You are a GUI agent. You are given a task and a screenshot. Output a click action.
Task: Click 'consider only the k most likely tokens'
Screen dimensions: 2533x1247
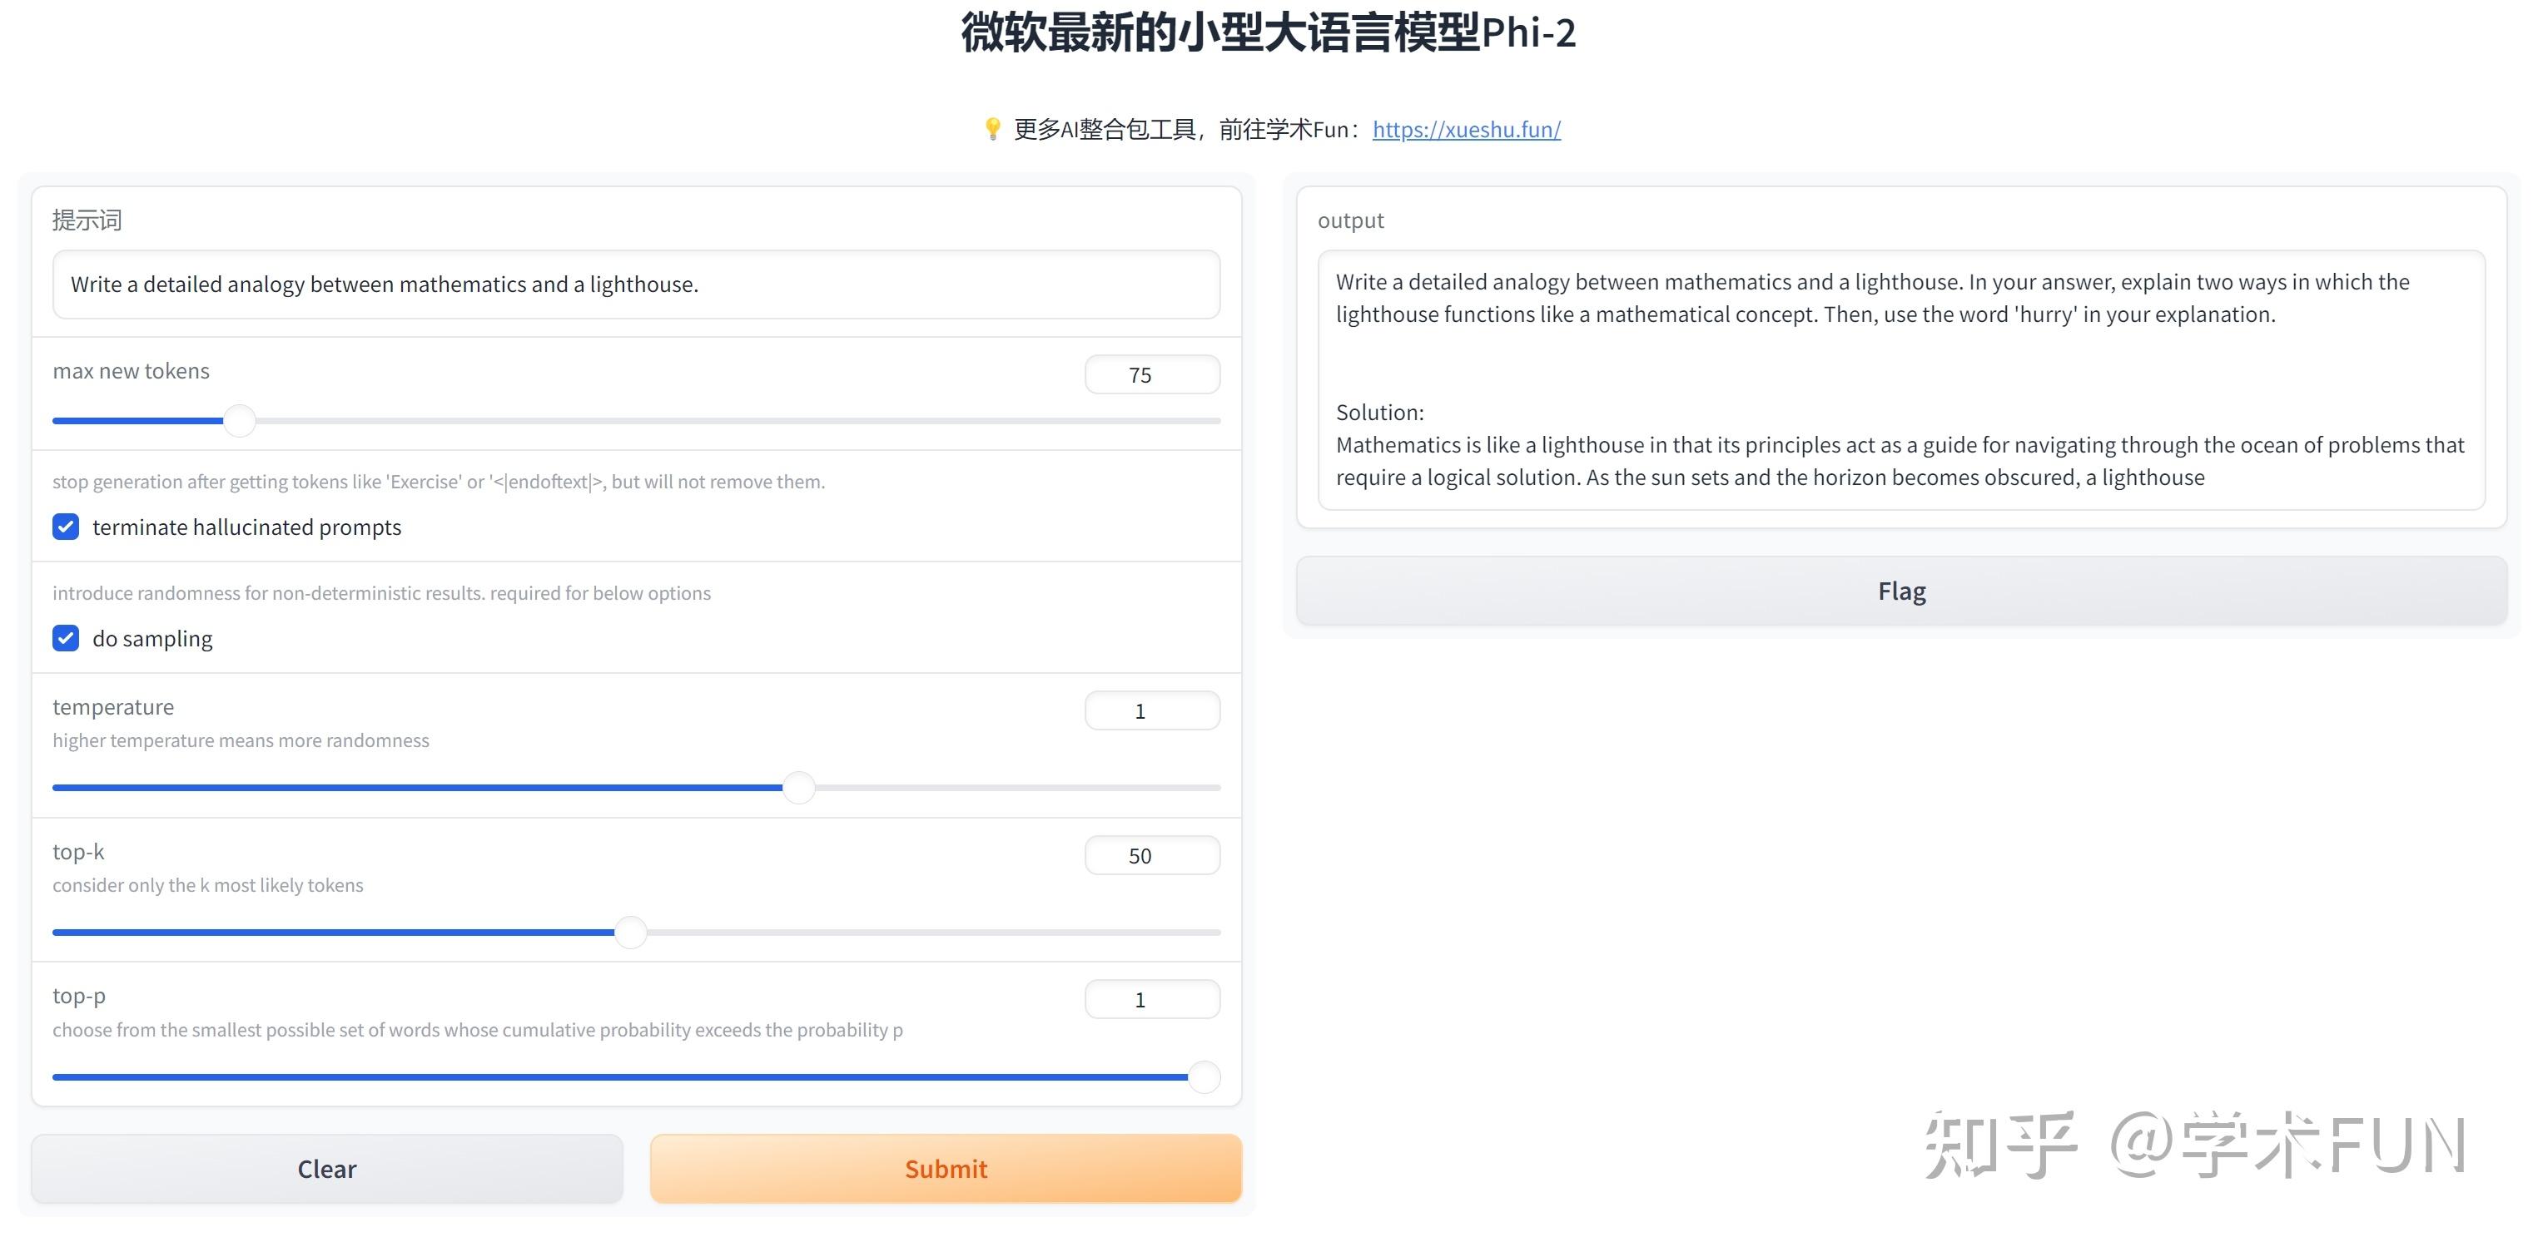pyautogui.click(x=207, y=884)
